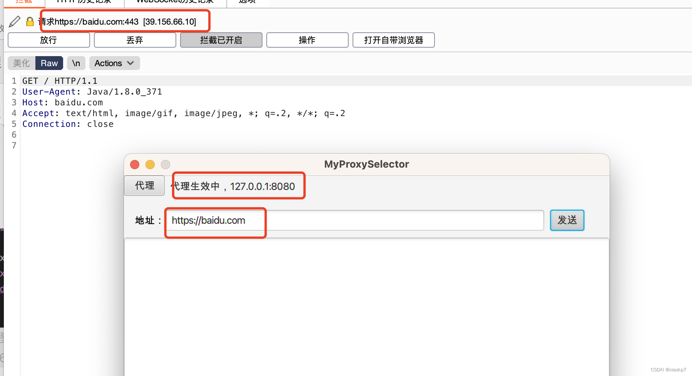
Task: Select the Raw view tab
Action: [49, 63]
